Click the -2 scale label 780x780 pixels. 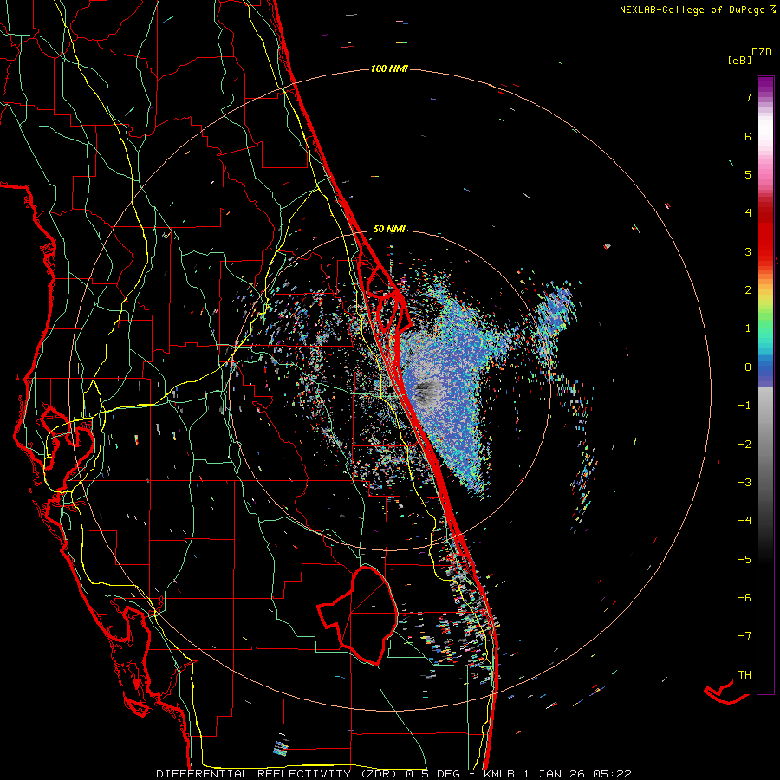(x=744, y=444)
